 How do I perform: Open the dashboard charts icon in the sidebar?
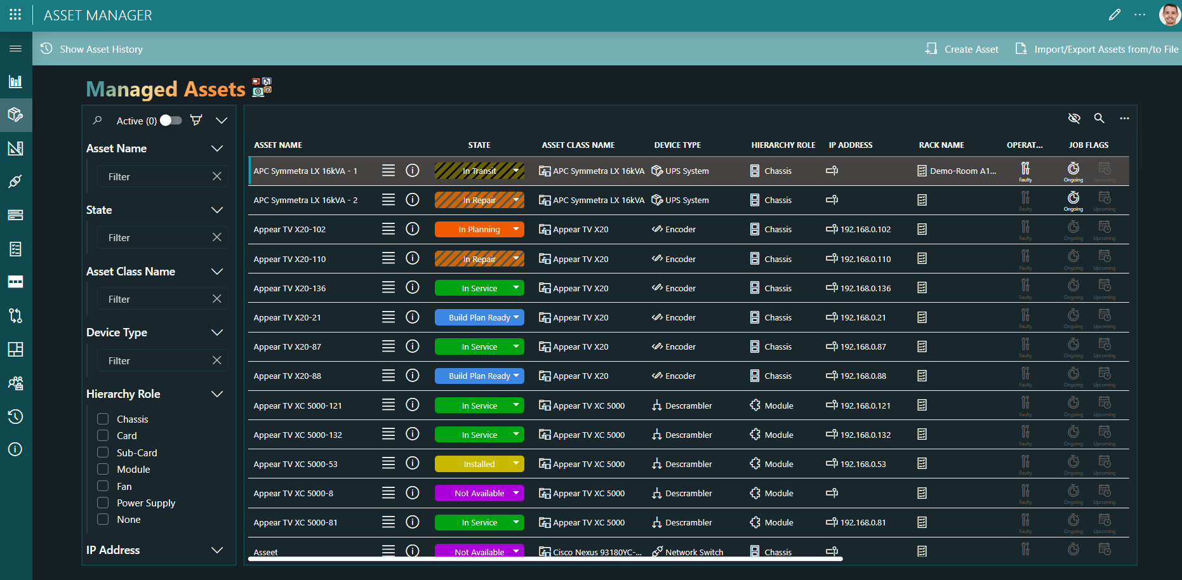(15, 81)
